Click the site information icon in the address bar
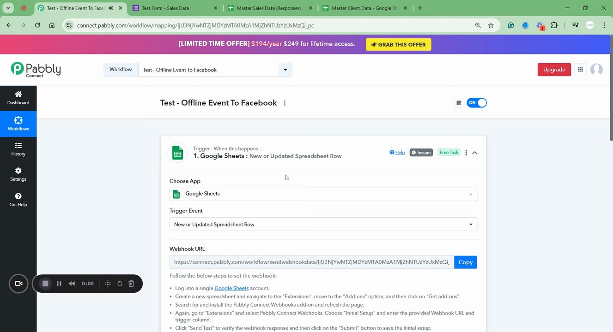This screenshot has height=332, width=613. 69,25
